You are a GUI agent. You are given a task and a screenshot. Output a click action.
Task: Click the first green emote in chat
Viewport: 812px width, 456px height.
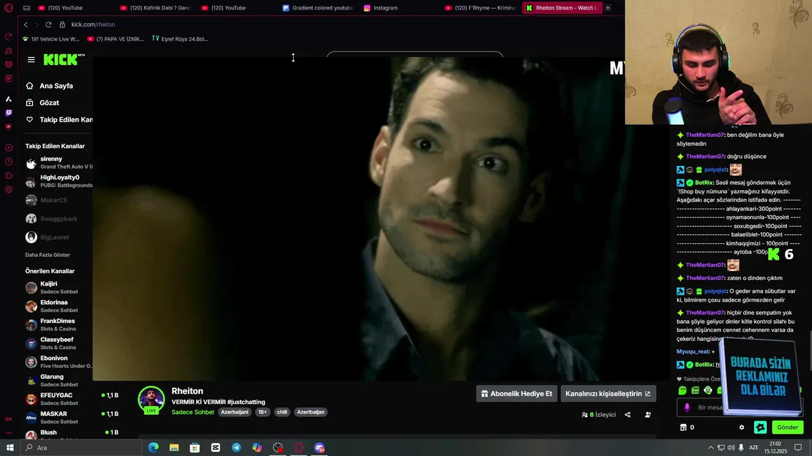[683, 391]
